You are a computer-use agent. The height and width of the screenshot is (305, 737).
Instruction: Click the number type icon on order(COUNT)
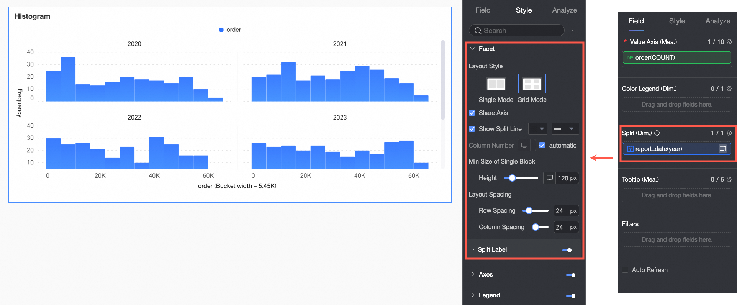pyautogui.click(x=630, y=57)
